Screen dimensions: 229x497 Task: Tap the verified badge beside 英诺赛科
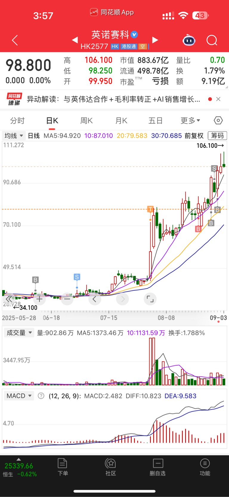coord(134,35)
